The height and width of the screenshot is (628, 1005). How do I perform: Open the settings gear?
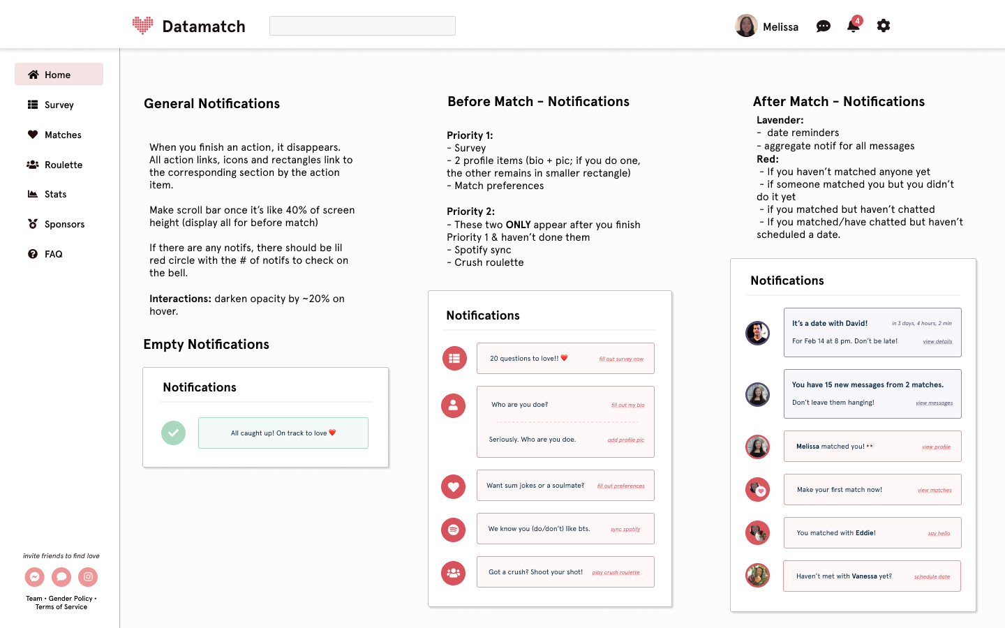pos(883,25)
